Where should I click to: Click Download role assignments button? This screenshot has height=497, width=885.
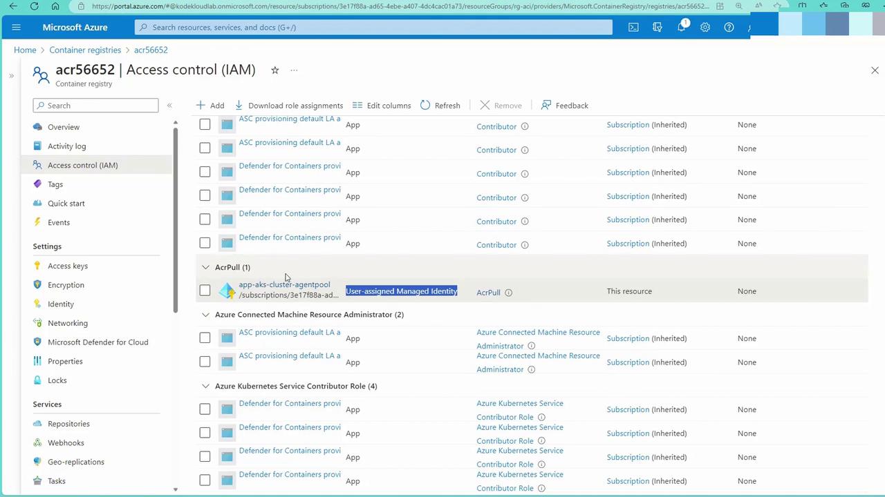[288, 106]
